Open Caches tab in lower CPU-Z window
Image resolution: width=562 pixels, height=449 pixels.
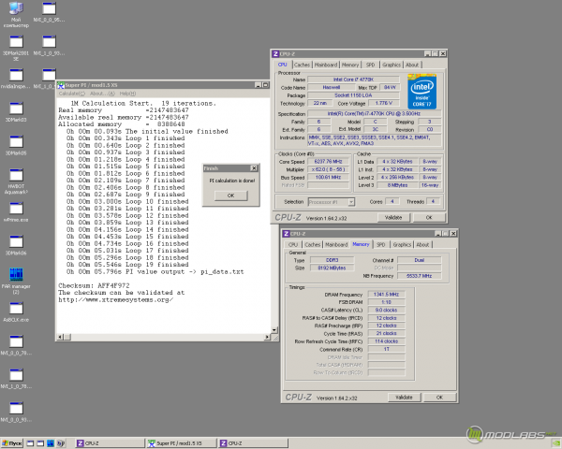tap(312, 244)
